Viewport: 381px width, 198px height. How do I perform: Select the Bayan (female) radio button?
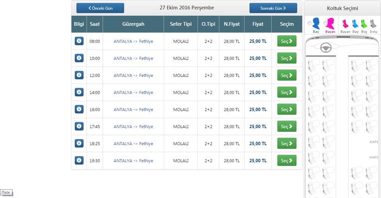click(x=325, y=24)
